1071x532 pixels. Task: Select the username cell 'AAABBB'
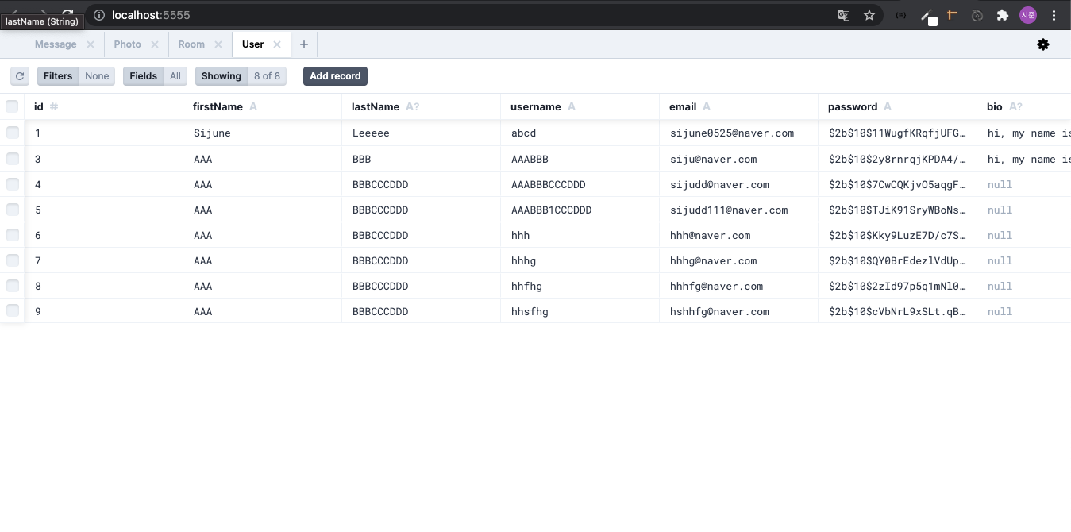pos(580,159)
